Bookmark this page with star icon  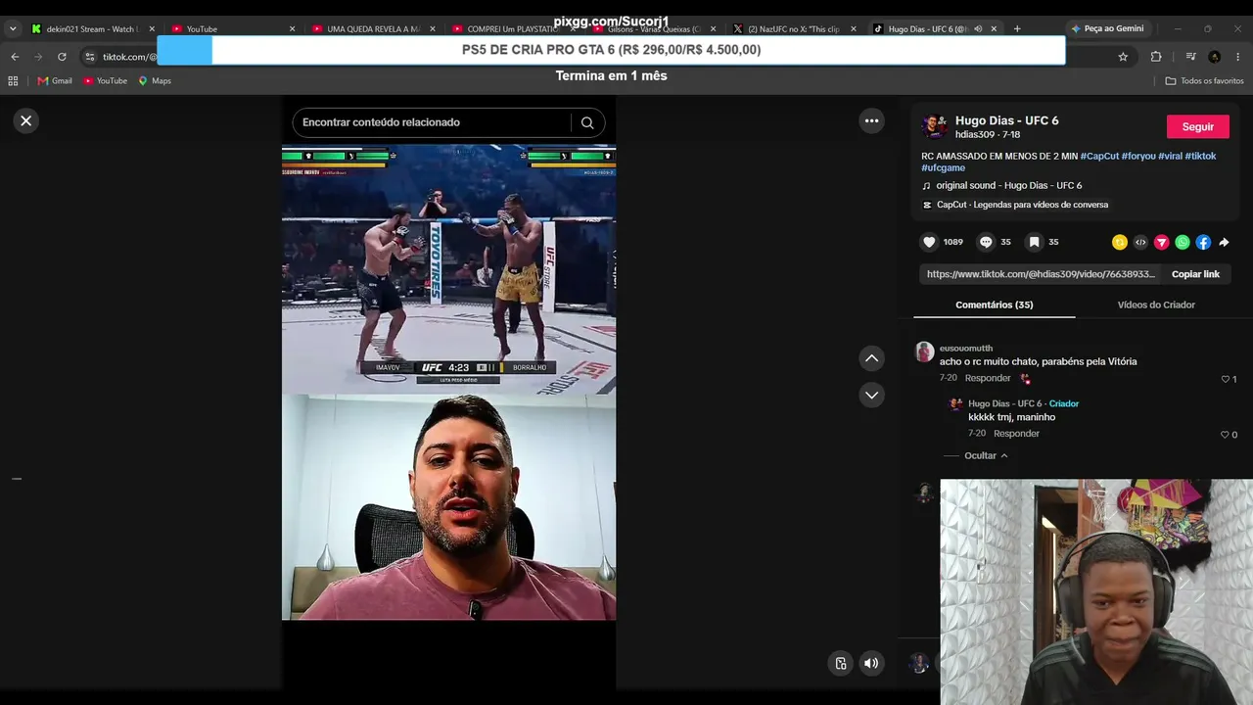(x=1123, y=57)
